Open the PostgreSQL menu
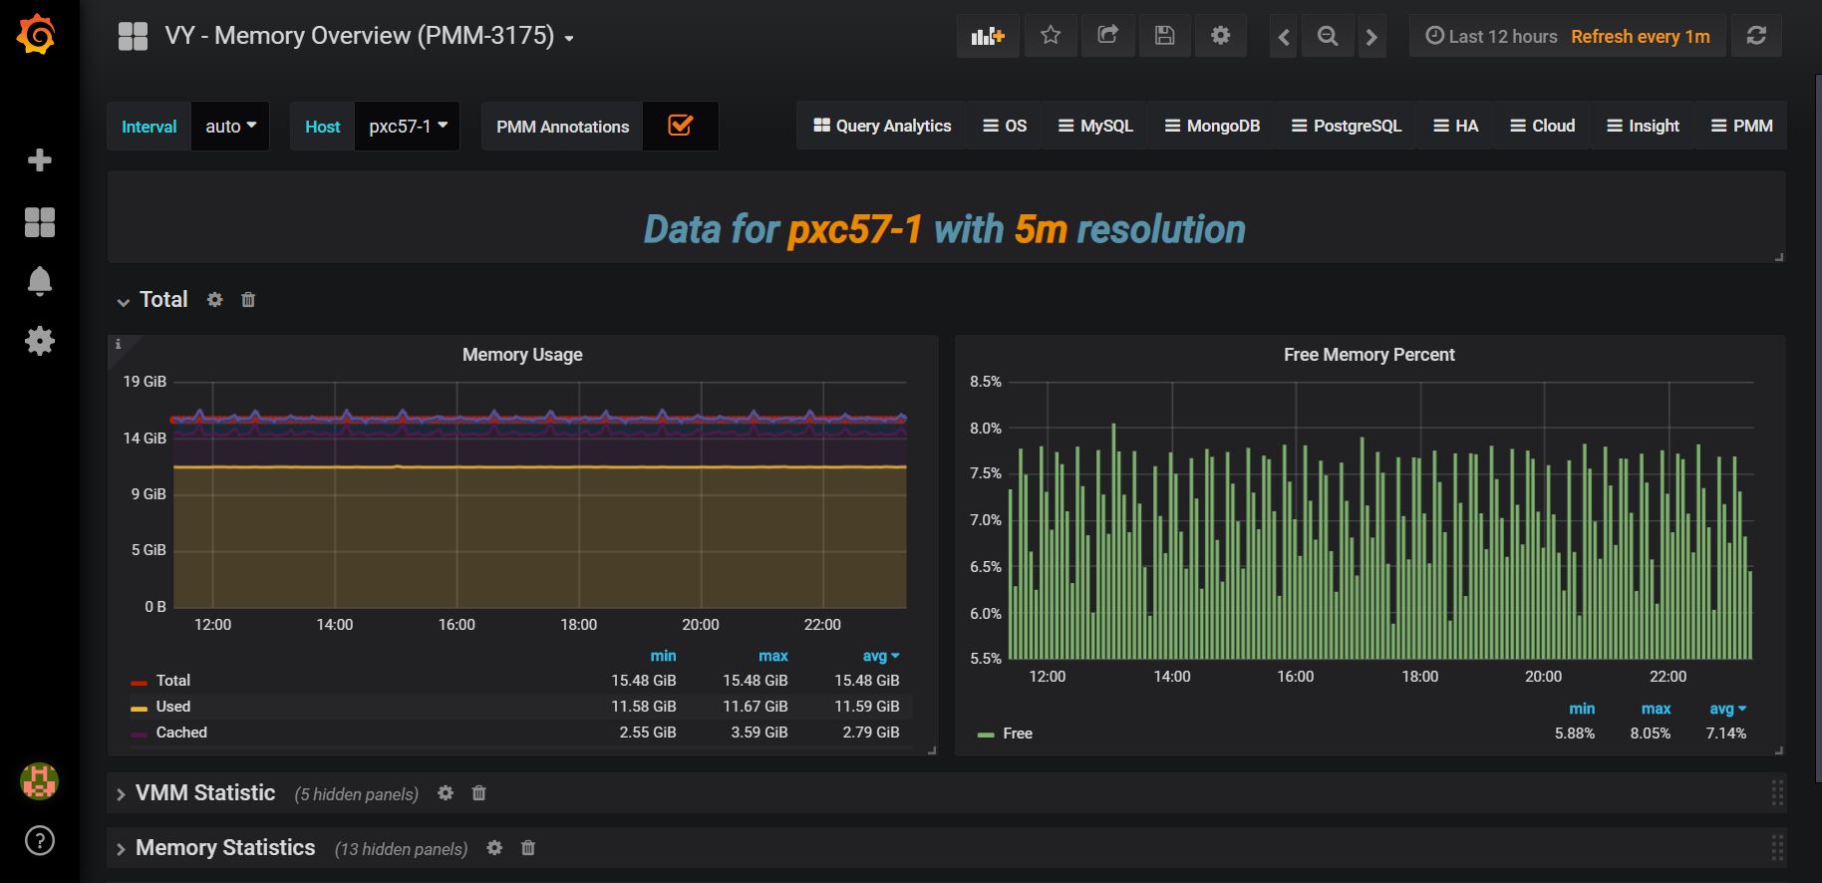Screen dimensions: 1822x883 (x=1346, y=126)
